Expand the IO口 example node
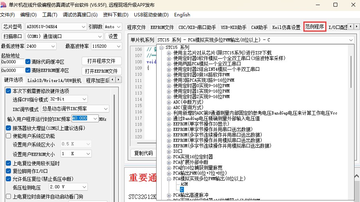 pyautogui.click(x=169, y=151)
